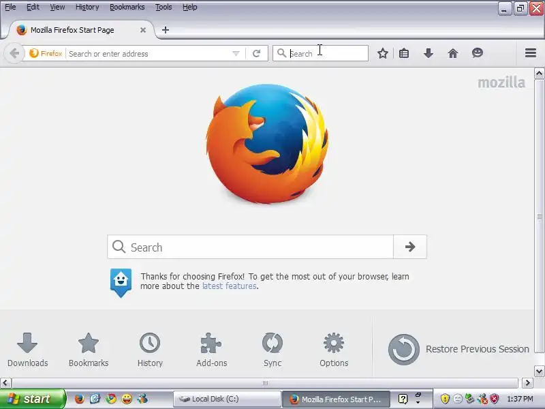Click the horizontal scrollbar right arrow

[x=527, y=383]
